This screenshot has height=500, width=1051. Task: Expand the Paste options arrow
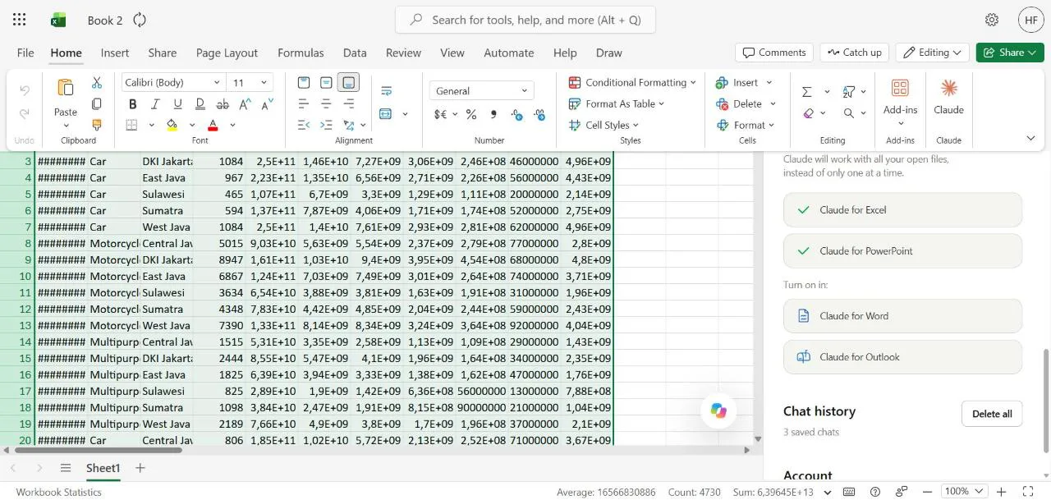tap(66, 126)
